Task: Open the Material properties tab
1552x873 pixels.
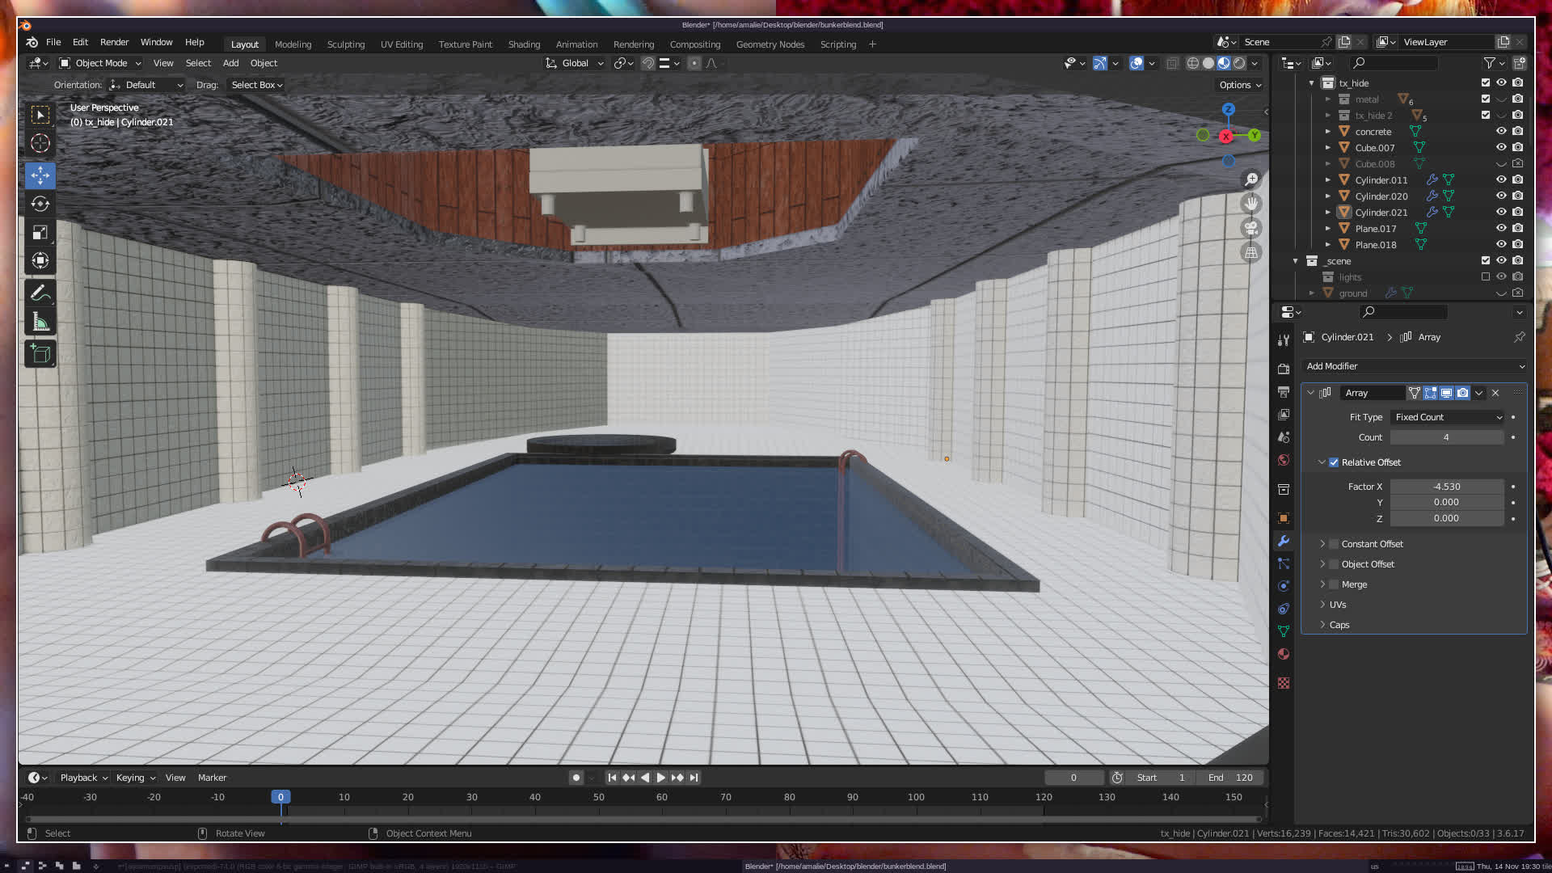Action: (x=1284, y=654)
